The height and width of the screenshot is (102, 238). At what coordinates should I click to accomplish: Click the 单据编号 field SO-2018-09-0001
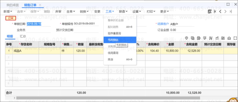pos(86,24)
